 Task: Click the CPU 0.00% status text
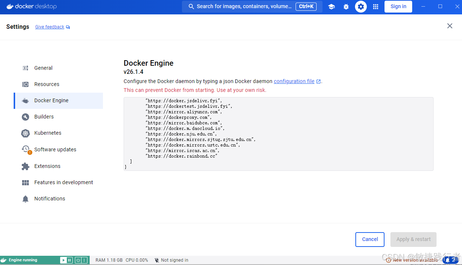tap(137, 260)
